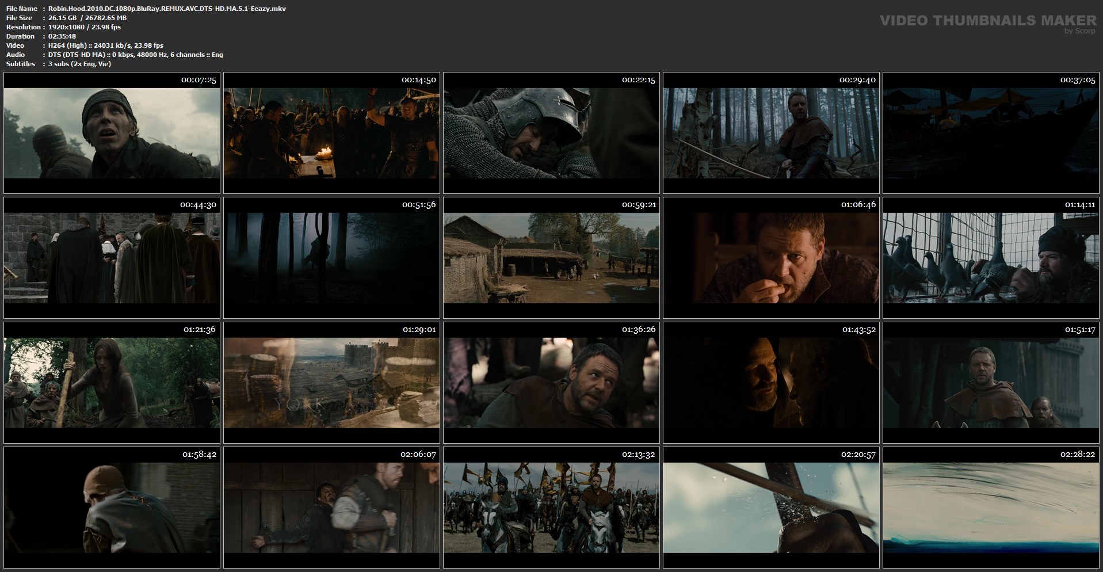This screenshot has width=1103, height=572.
Task: Select the thumbnail at 01:36:26
Action: tap(551, 383)
